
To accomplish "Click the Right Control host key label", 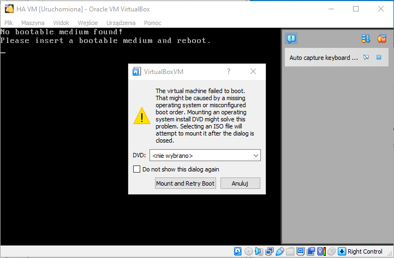I will coord(365,251).
